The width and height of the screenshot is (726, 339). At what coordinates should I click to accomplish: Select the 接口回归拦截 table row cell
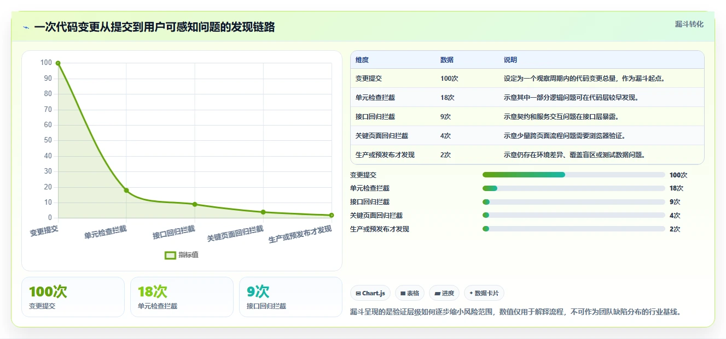375,117
